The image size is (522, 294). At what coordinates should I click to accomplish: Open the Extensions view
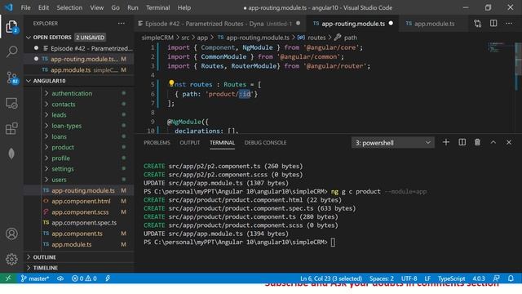(x=11, y=129)
